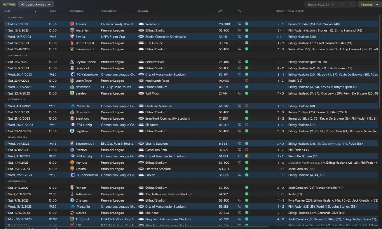Click the Marseille badge in the 4/10/2023 row

coord(73,106)
